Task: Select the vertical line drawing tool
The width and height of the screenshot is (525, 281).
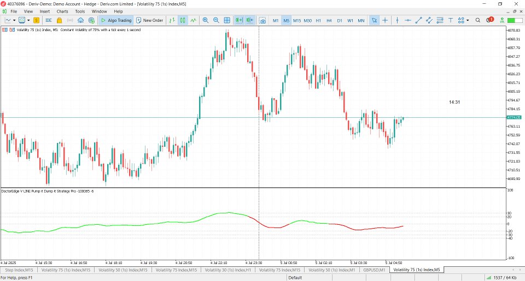Action: pos(397,20)
